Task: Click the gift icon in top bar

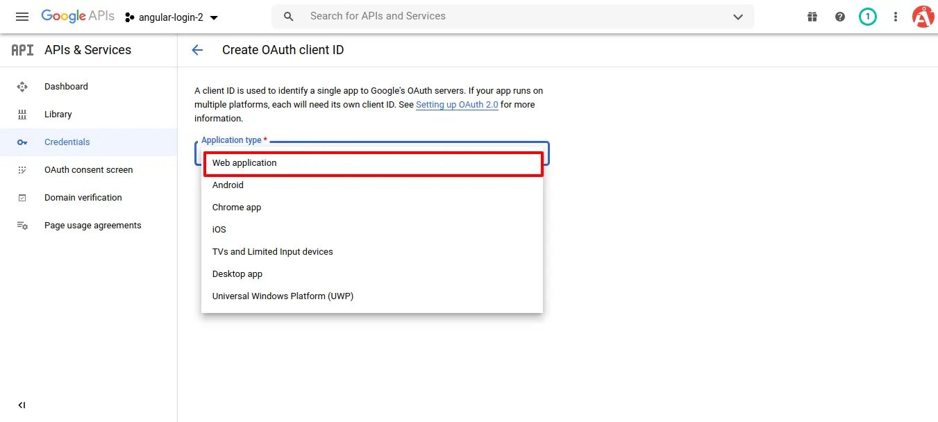Action: coord(812,17)
